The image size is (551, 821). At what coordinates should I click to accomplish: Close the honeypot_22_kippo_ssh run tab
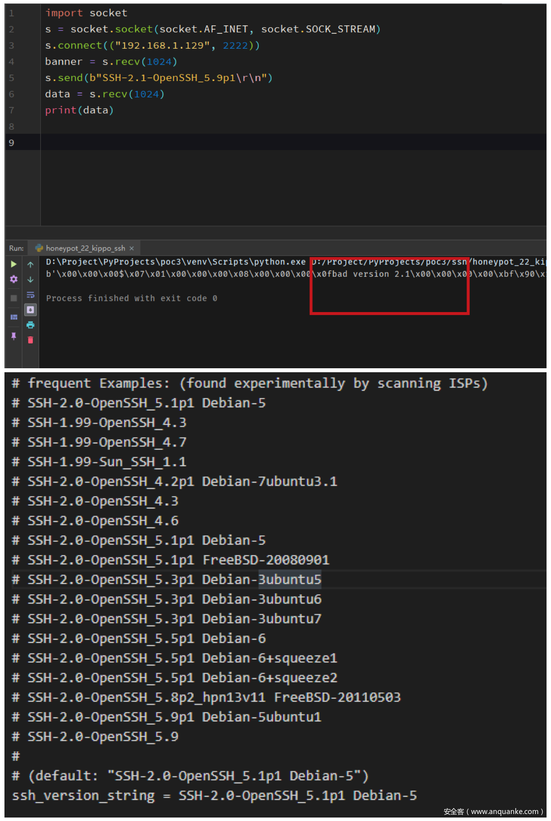[132, 248]
